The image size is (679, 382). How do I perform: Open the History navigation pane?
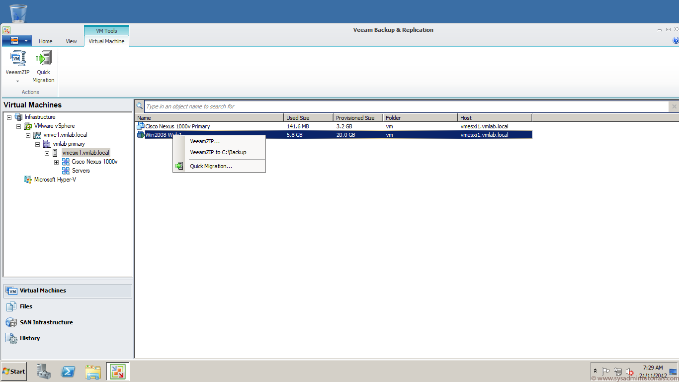(68, 338)
